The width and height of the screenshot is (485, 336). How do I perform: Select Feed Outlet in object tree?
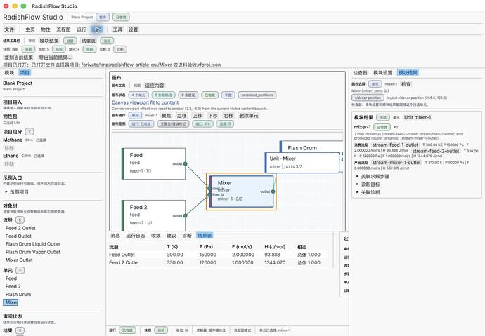18,236
